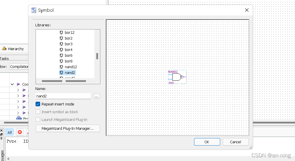Select the highlighted nand2 symbol entry

click(x=67, y=72)
